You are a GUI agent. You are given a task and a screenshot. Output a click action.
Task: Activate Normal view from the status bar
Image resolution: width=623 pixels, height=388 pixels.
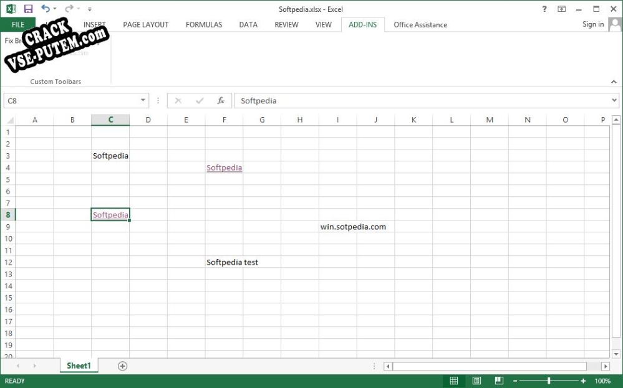(x=454, y=381)
